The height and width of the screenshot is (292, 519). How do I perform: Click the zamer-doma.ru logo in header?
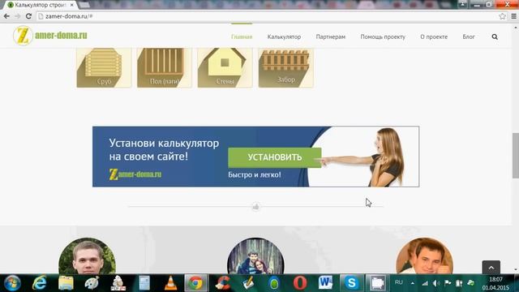pos(50,36)
